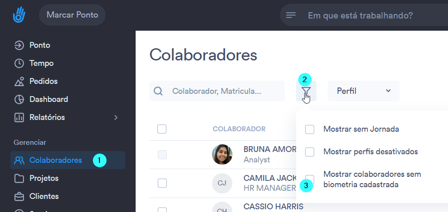Expand the Relatórios submenu chevron
448x212 pixels.
tap(116, 117)
